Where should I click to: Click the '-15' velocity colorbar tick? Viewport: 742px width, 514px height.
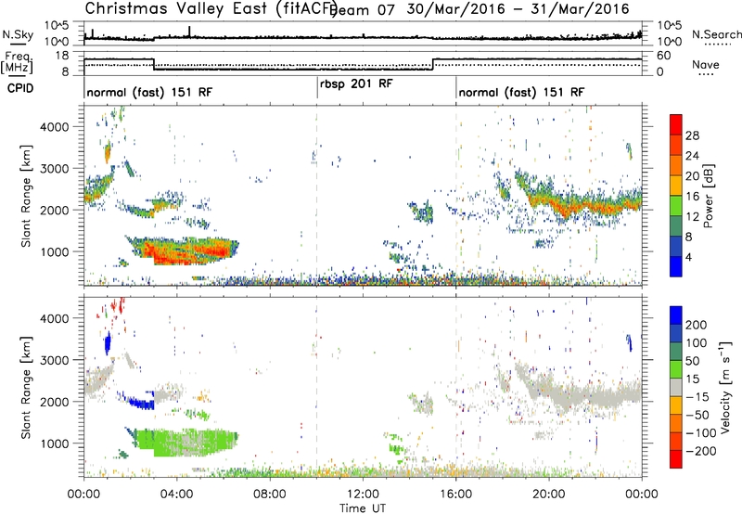[697, 397]
